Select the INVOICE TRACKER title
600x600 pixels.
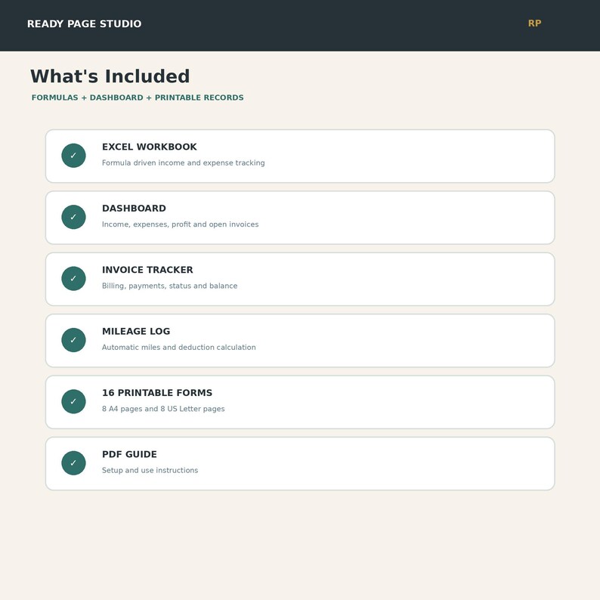coord(147,270)
